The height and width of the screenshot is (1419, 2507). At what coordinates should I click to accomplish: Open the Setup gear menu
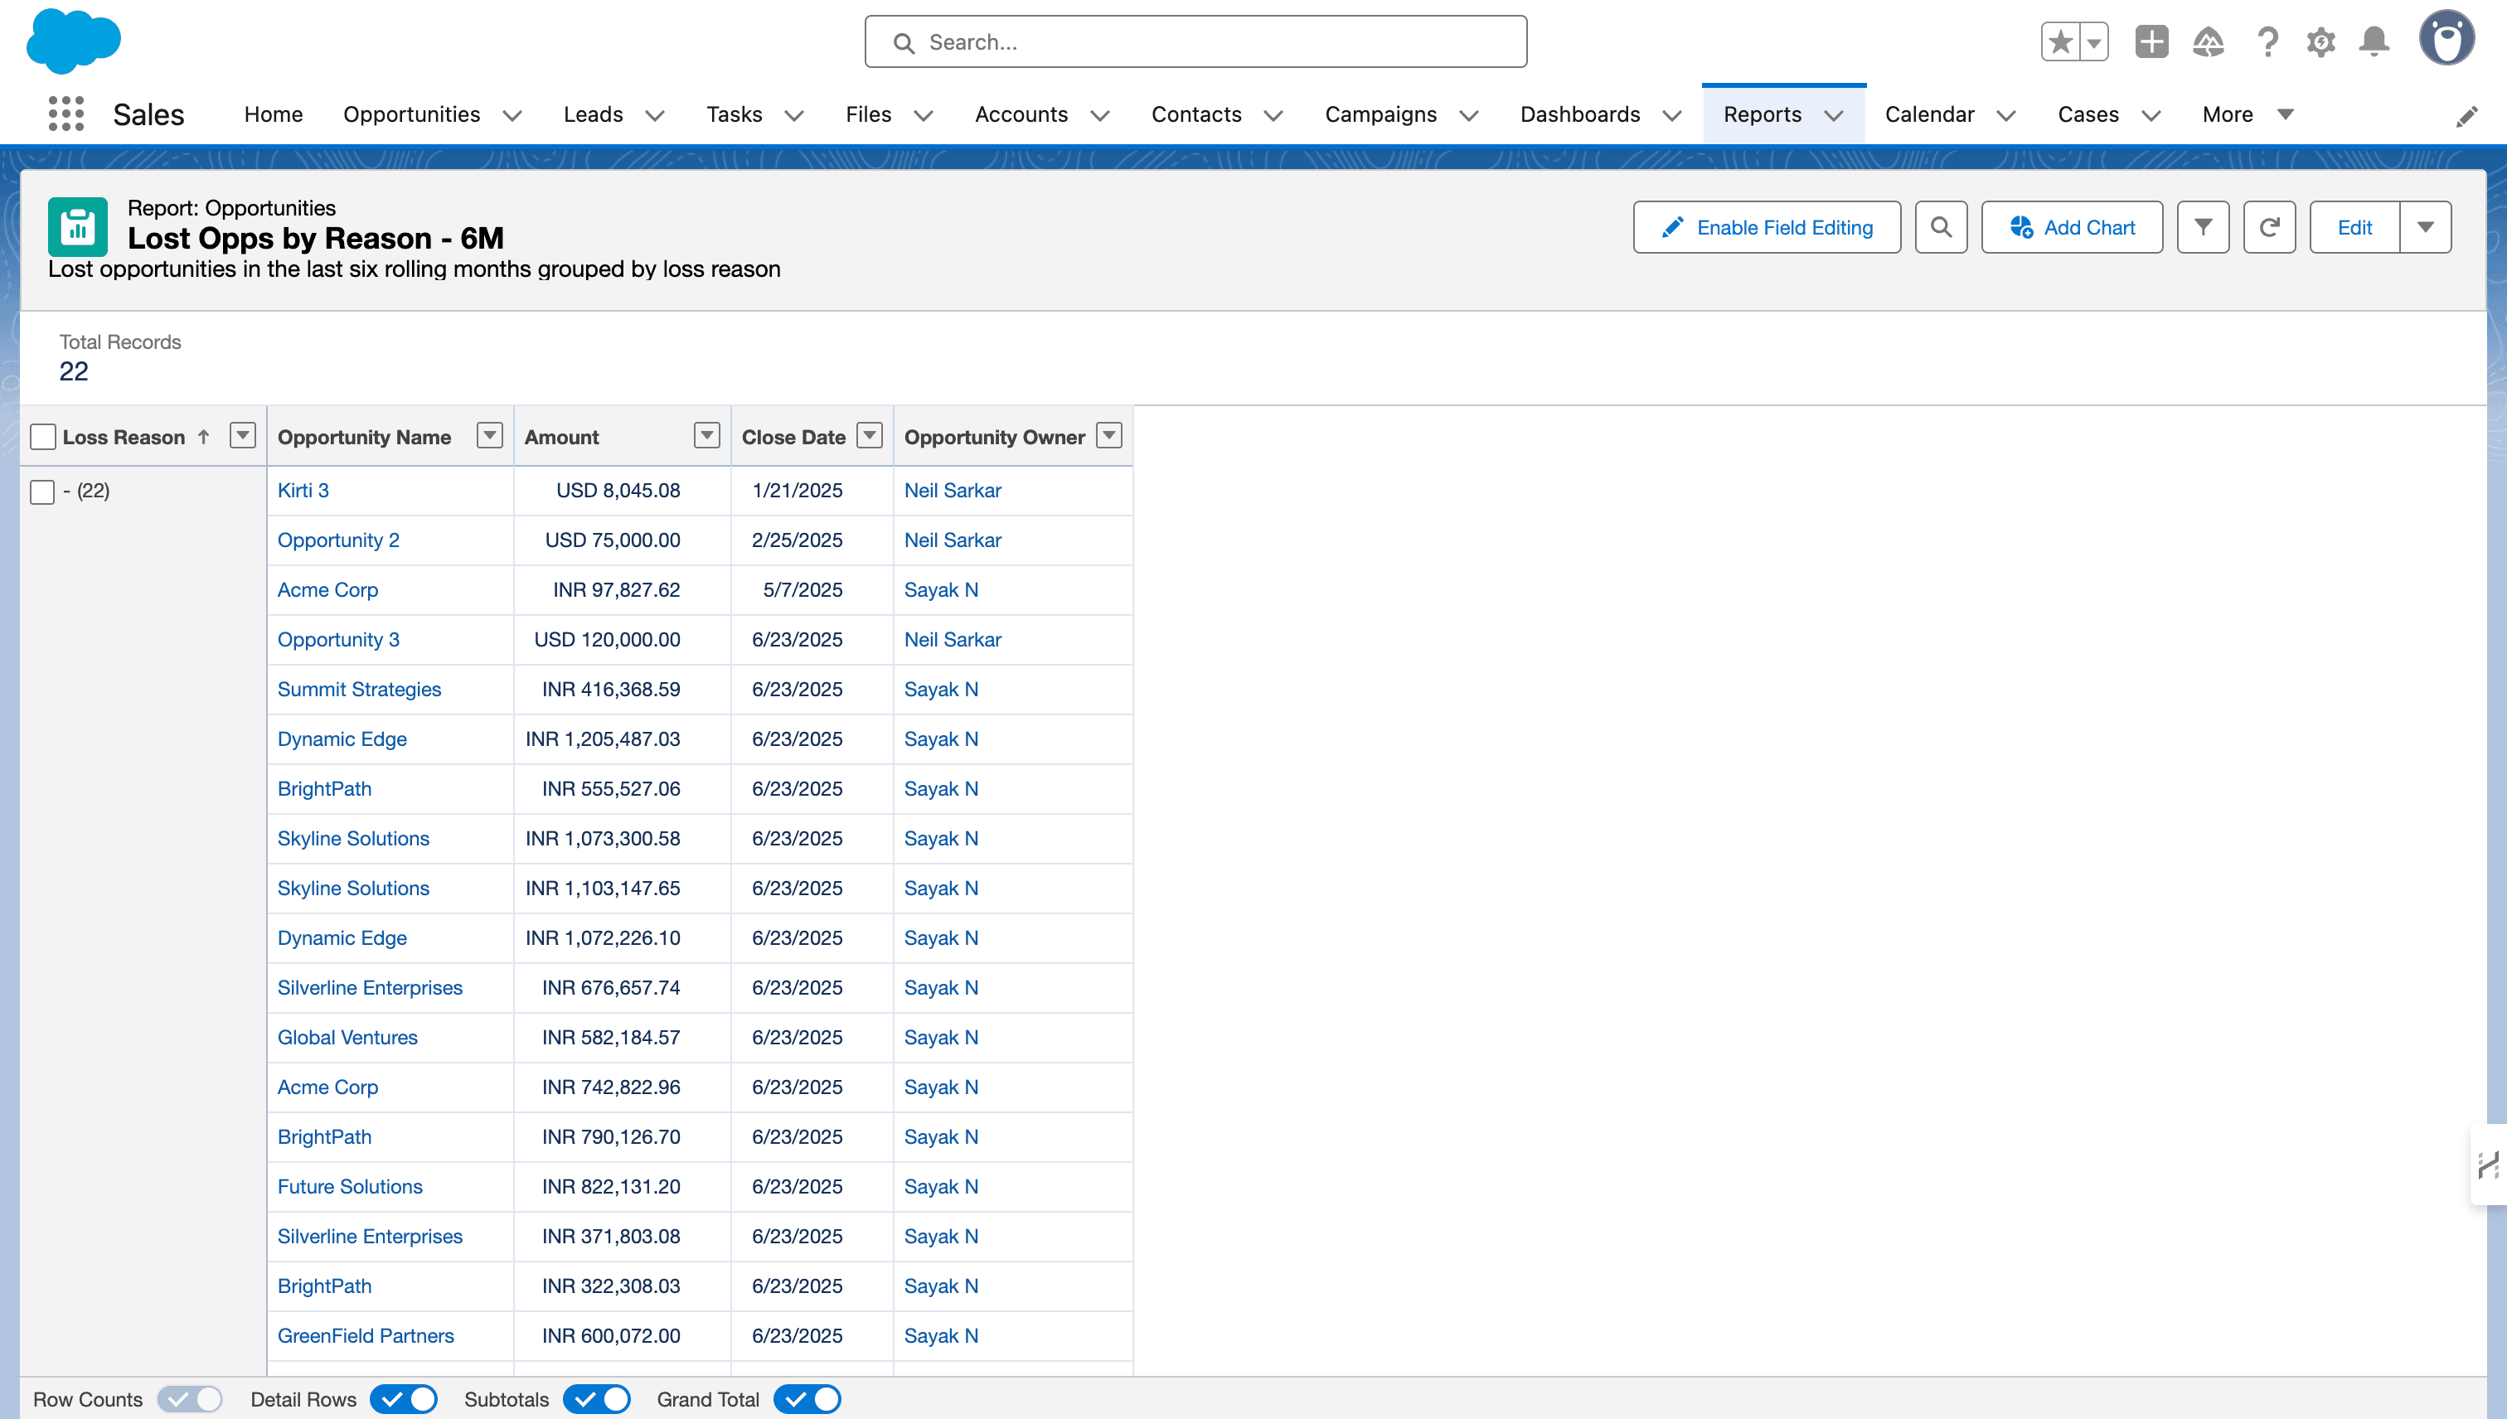tap(2320, 42)
